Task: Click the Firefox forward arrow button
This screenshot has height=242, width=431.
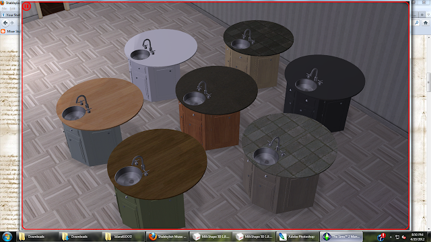Action: coord(12,23)
